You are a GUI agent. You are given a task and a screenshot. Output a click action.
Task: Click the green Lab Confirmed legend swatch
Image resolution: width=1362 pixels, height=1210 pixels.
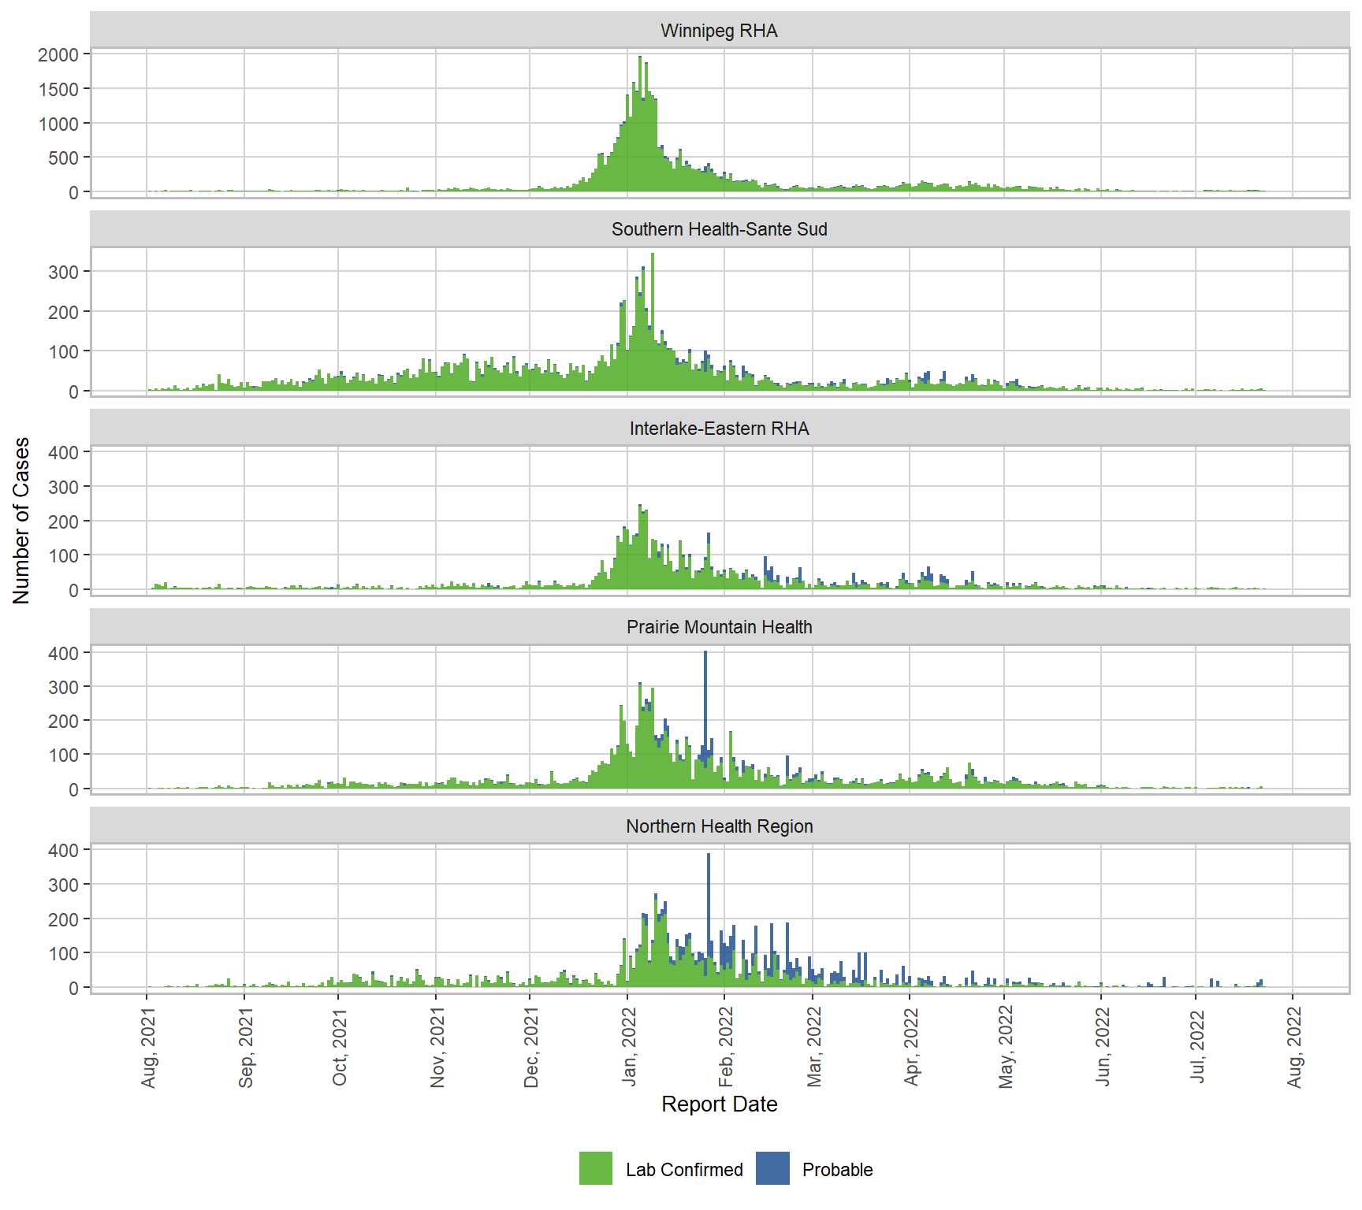pyautogui.click(x=595, y=1168)
